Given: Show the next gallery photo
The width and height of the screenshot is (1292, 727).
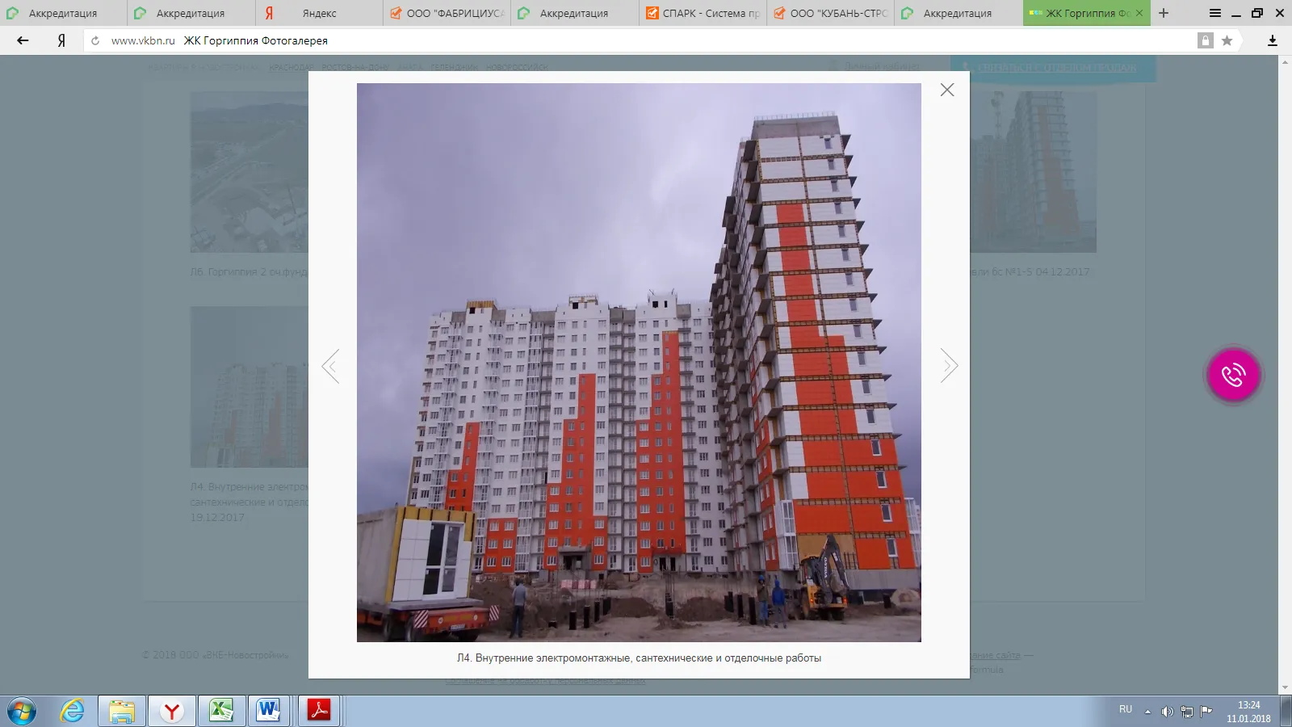Looking at the screenshot, I should click(x=949, y=366).
